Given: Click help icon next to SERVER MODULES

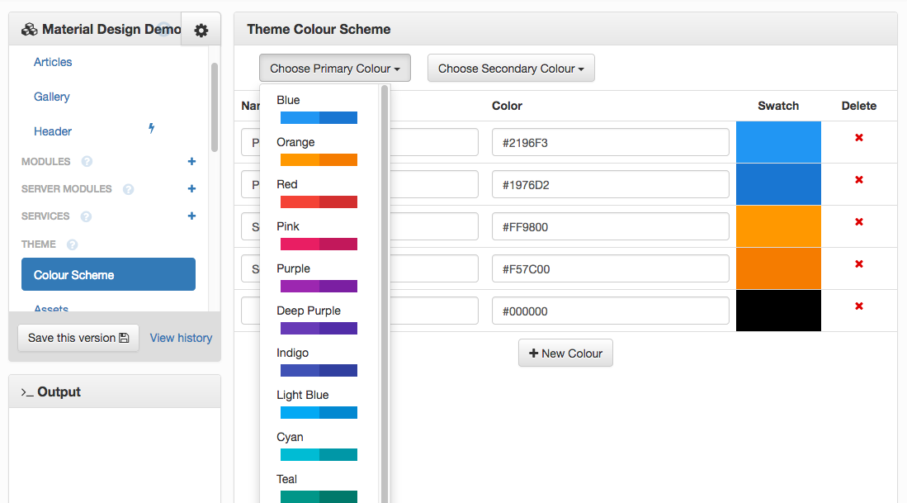Looking at the screenshot, I should [128, 189].
